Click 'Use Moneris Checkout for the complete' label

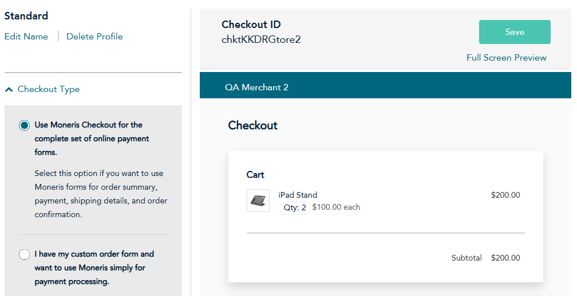point(92,138)
